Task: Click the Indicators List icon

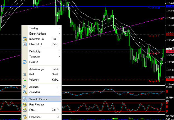Action: tap(24, 39)
